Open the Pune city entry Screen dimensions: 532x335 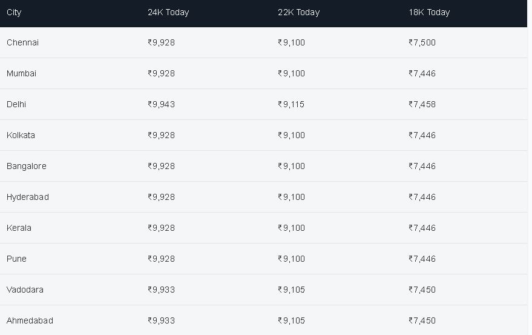click(16, 259)
